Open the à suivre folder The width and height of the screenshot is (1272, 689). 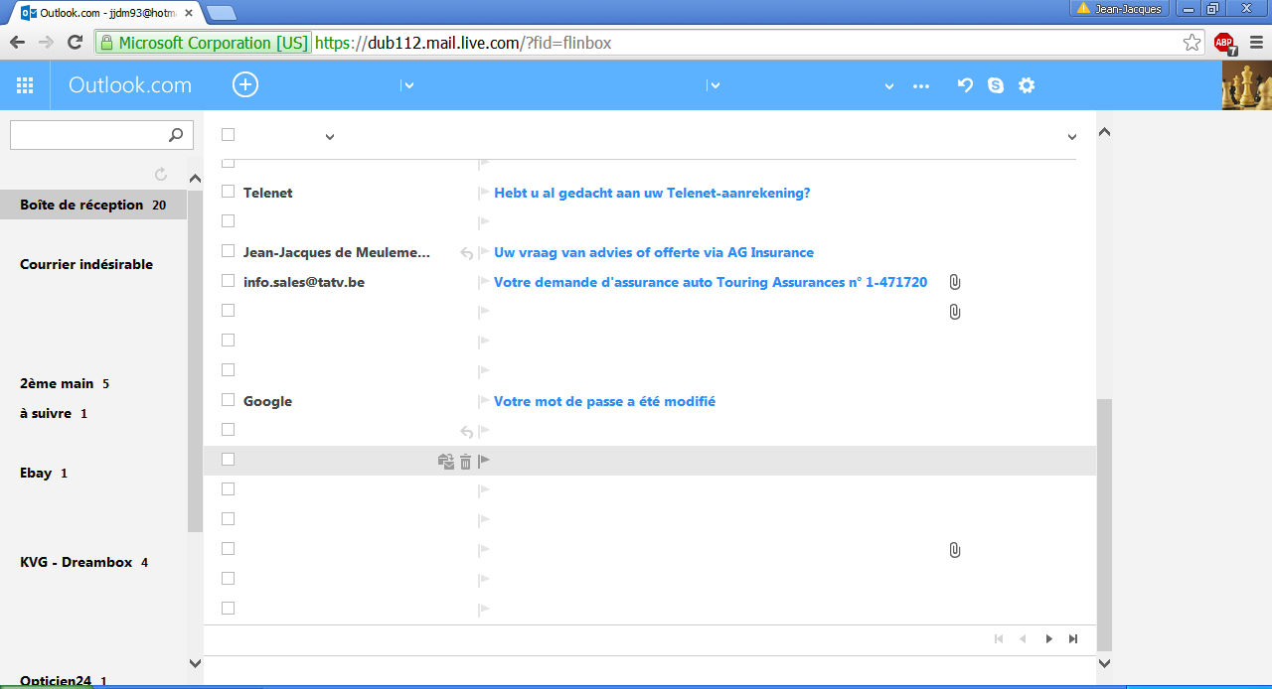[46, 413]
